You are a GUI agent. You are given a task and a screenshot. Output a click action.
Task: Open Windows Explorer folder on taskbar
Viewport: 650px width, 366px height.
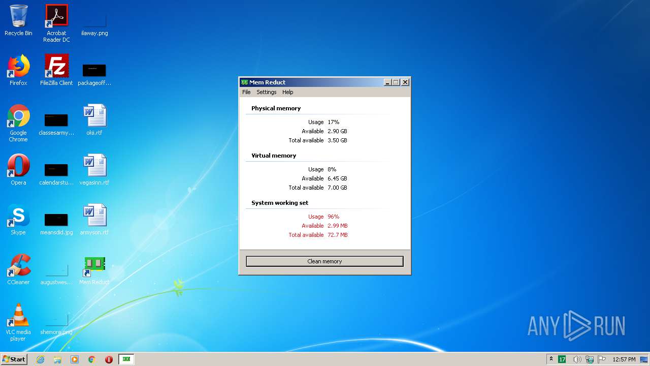point(57,359)
